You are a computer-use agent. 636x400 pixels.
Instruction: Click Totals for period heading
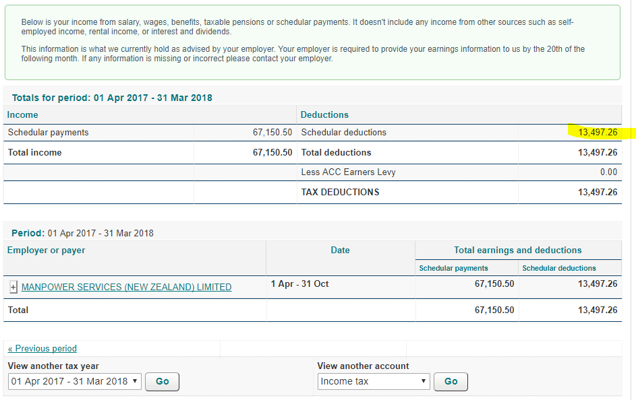[112, 98]
